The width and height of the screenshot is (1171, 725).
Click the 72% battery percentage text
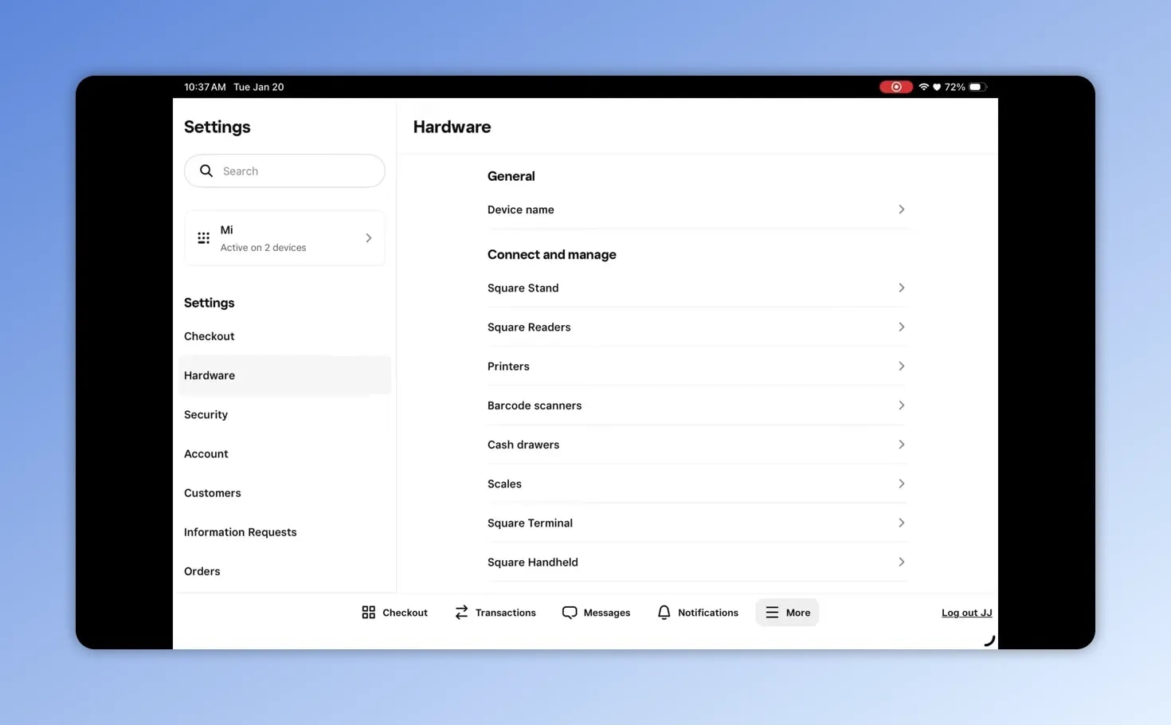(x=955, y=87)
